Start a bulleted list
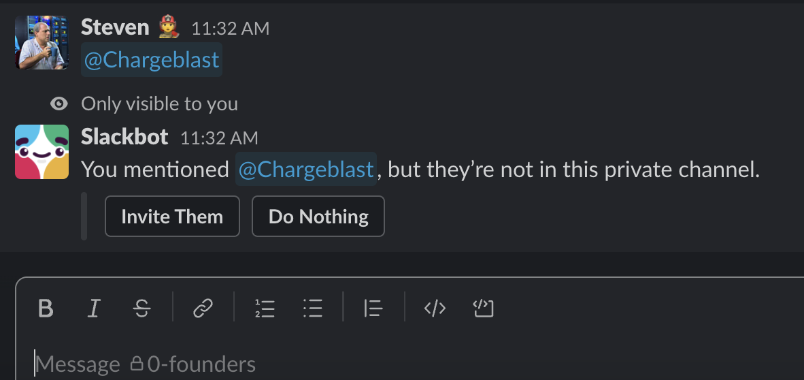This screenshot has width=804, height=380. click(x=312, y=308)
